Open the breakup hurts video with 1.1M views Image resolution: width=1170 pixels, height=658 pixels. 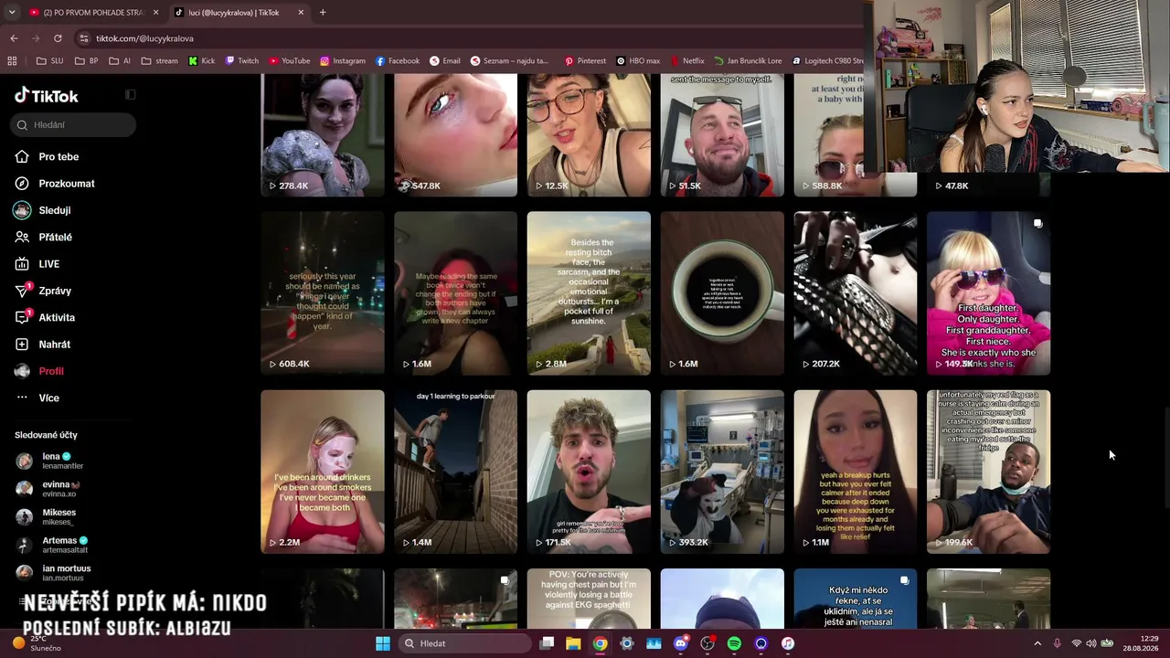(x=856, y=472)
